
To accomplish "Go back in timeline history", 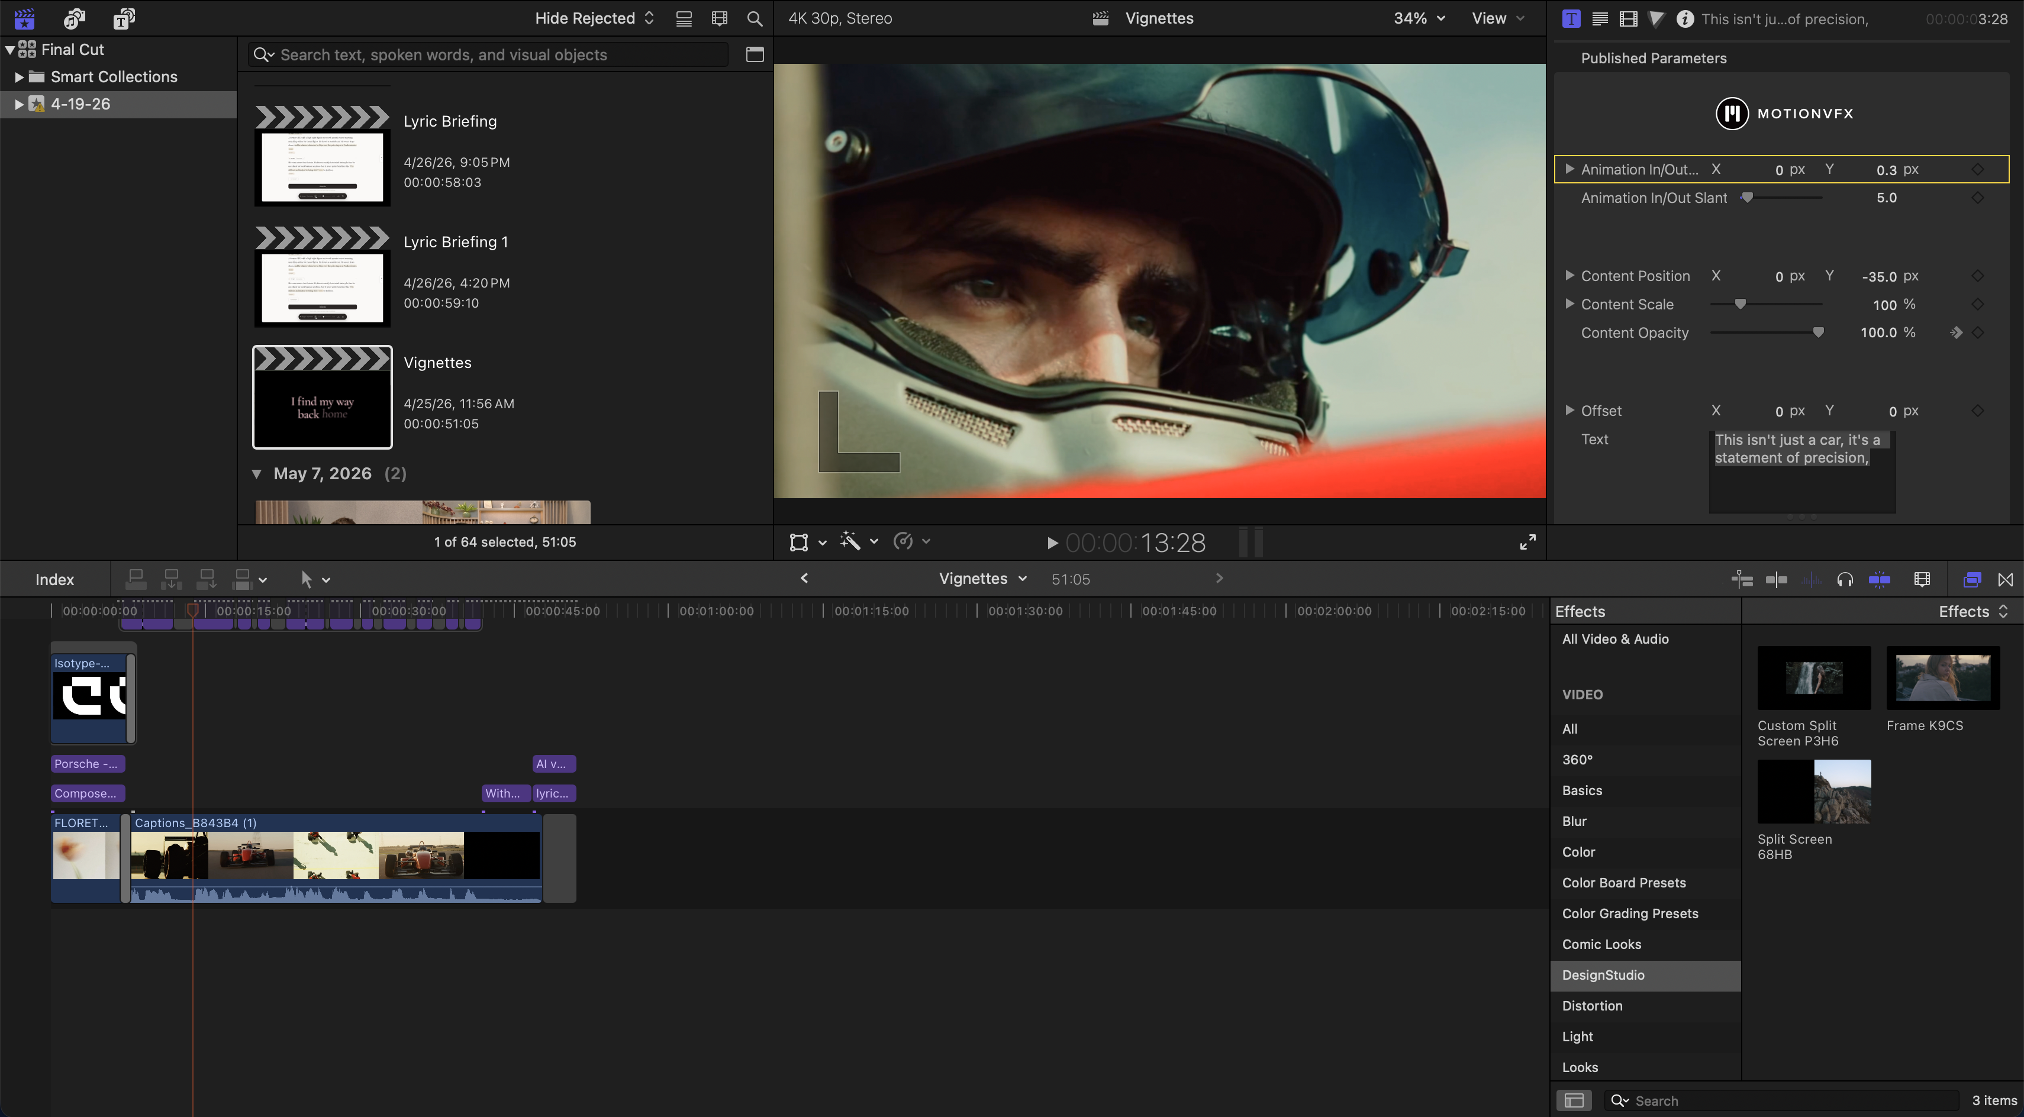I will [x=804, y=578].
